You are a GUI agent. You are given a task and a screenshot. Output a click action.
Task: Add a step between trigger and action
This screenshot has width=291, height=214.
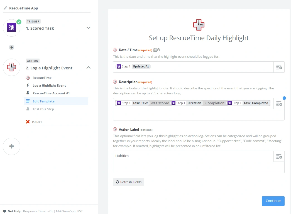tap(12, 47)
